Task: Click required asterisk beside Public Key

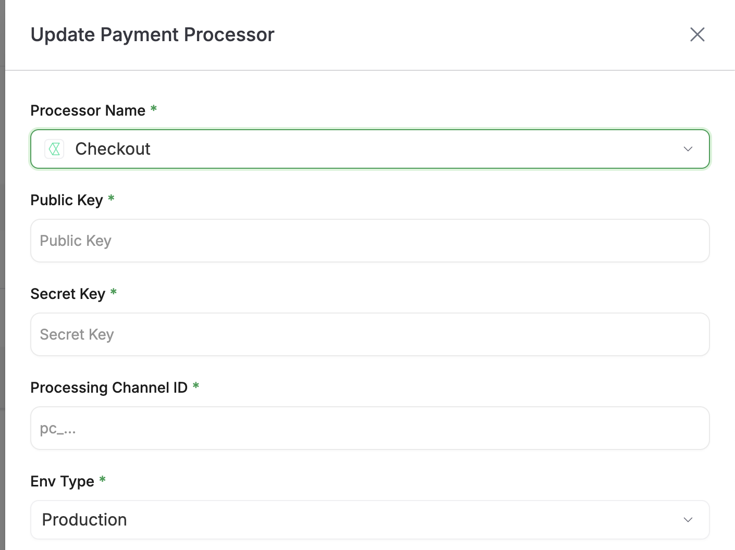Action: [x=111, y=199]
